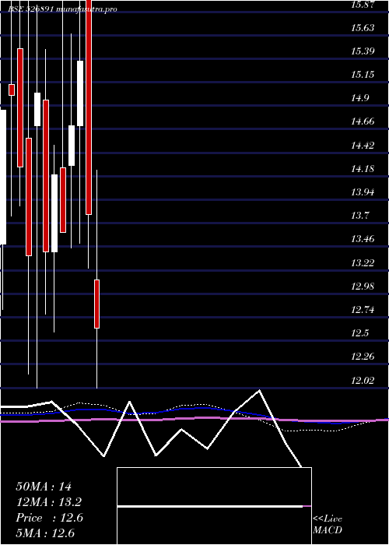The height and width of the screenshot is (545, 389).
Task: Click the MACD histogram box
Action: (x=214, y=506)
